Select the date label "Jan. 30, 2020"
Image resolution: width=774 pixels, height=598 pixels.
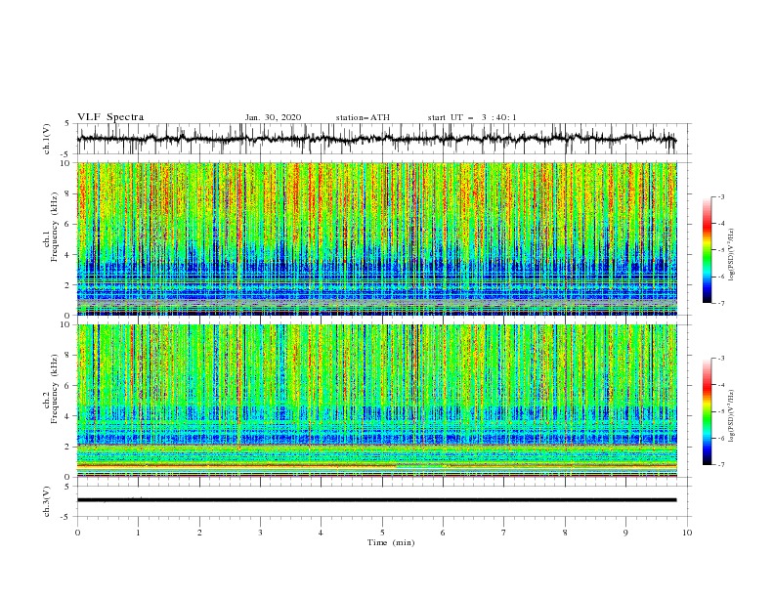coord(273,117)
